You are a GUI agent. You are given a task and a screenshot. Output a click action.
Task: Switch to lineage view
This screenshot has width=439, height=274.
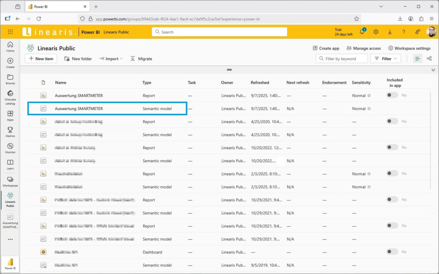(x=429, y=59)
